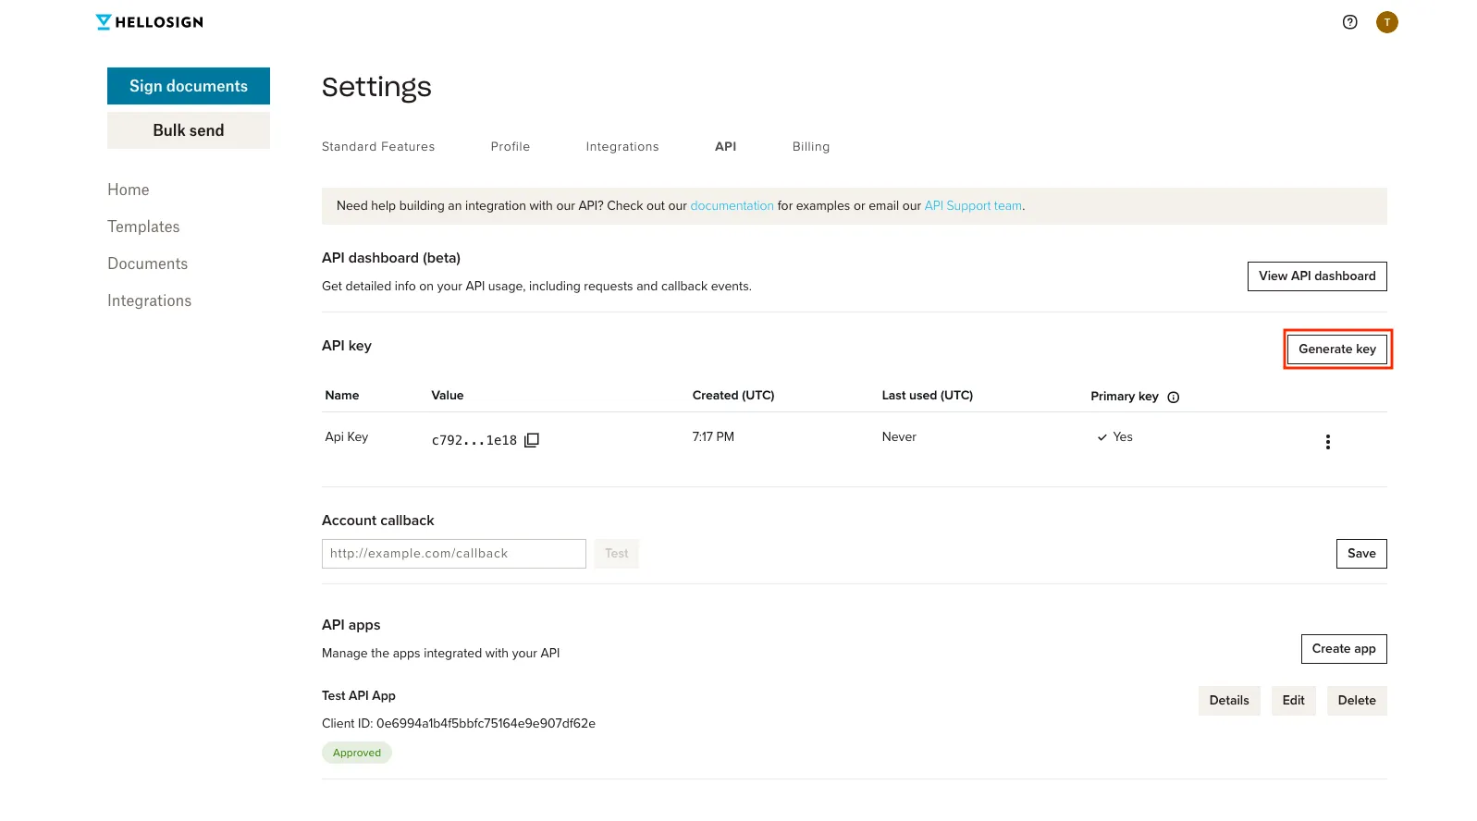
Task: Click View API dashboard button
Action: [x=1317, y=276]
